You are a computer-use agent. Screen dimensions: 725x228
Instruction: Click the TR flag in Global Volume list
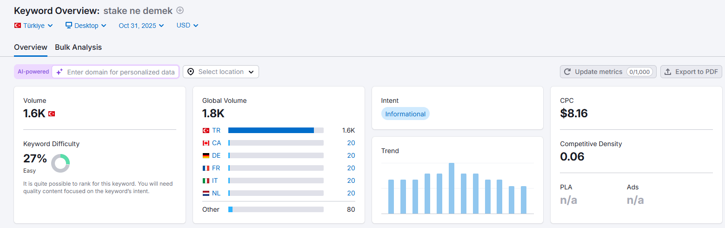click(x=206, y=130)
